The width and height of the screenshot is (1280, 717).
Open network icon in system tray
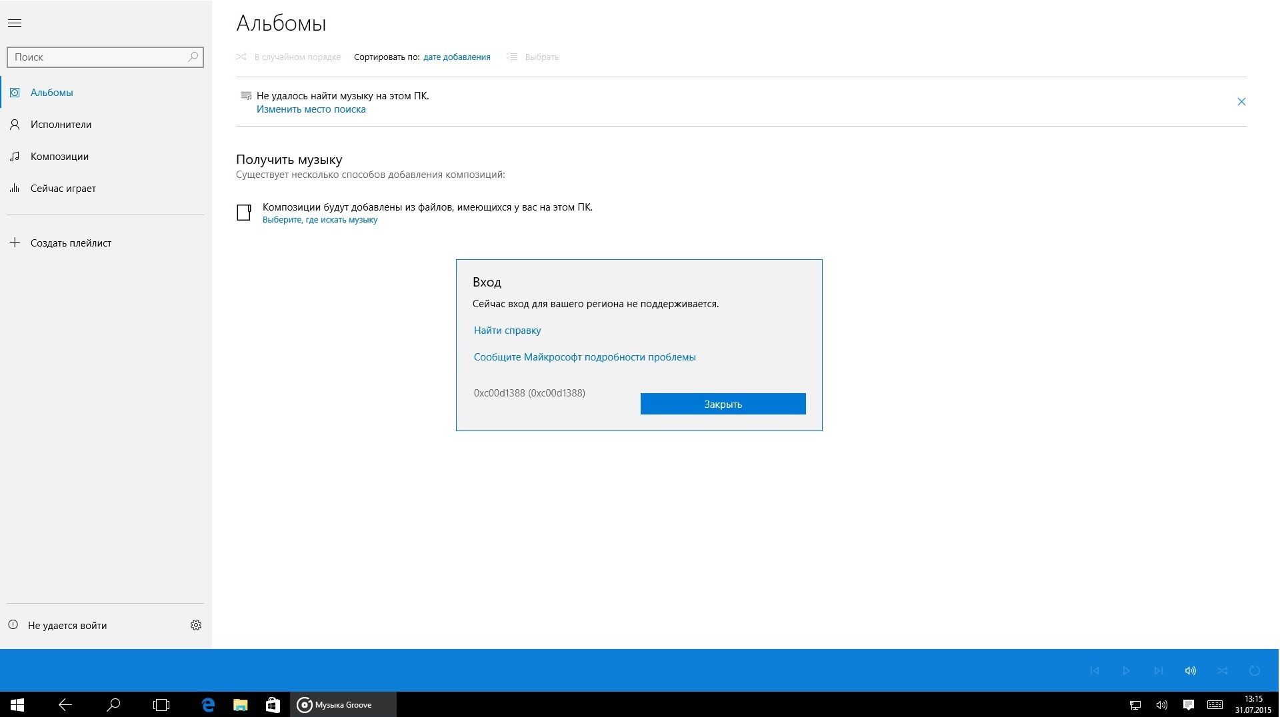1135,705
